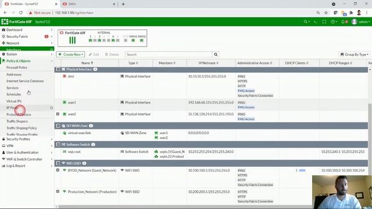Open Virtual IPs page
Image resolution: width=372 pixels, height=209 pixels.
[14, 101]
